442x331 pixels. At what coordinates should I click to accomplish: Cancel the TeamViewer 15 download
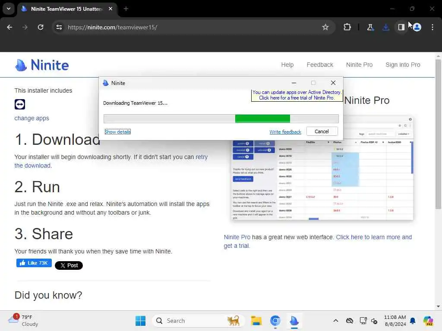click(322, 131)
